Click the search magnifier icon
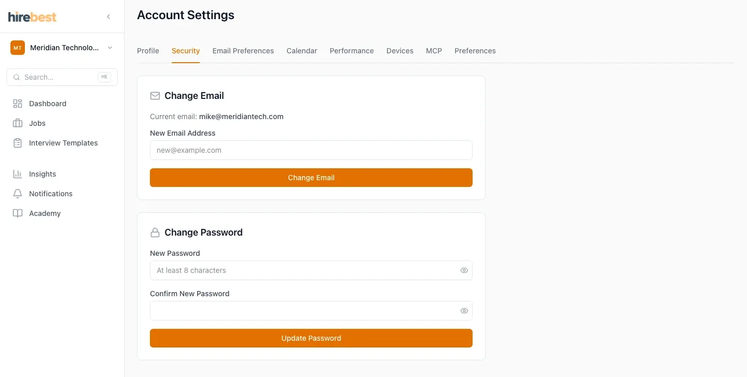The width and height of the screenshot is (747, 377). [17, 77]
